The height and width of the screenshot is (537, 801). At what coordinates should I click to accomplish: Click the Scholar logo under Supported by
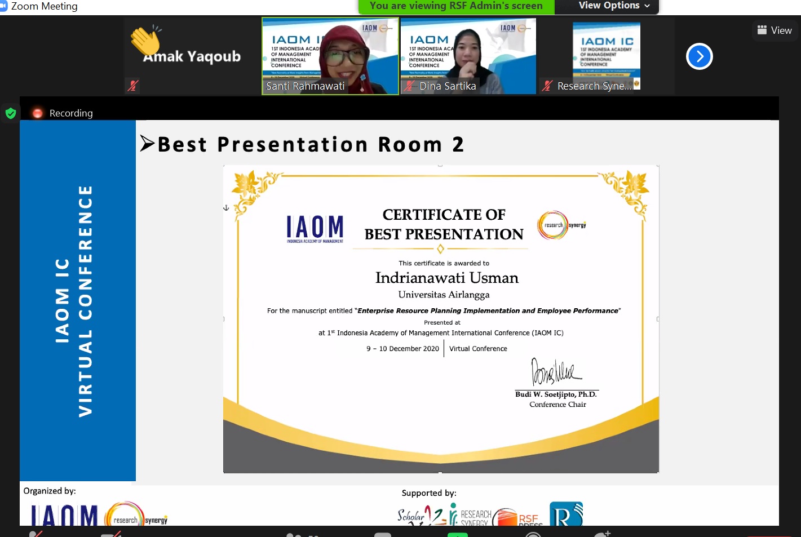point(422,516)
